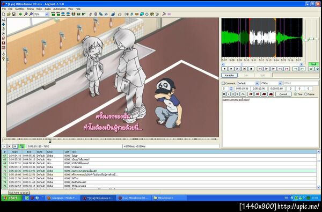Click the Zoom video in magnifier icon
The width and height of the screenshot is (322, 212).
point(26,14)
